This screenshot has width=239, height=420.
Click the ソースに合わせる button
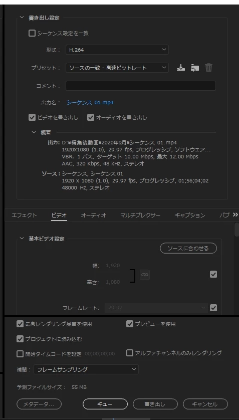tap(188, 248)
